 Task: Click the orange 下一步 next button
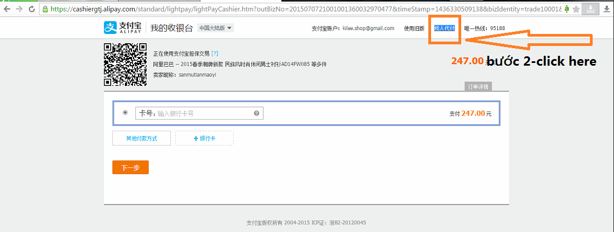[x=130, y=167]
